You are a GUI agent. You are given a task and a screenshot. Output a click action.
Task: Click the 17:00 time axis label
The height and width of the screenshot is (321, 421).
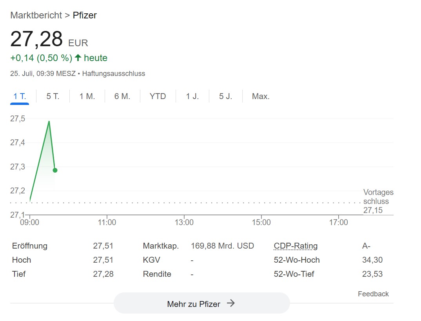(x=339, y=222)
